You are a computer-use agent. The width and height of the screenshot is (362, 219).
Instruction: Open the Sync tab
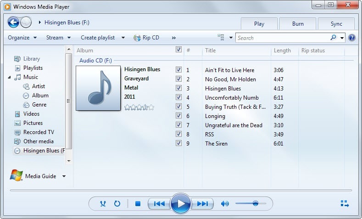click(336, 24)
